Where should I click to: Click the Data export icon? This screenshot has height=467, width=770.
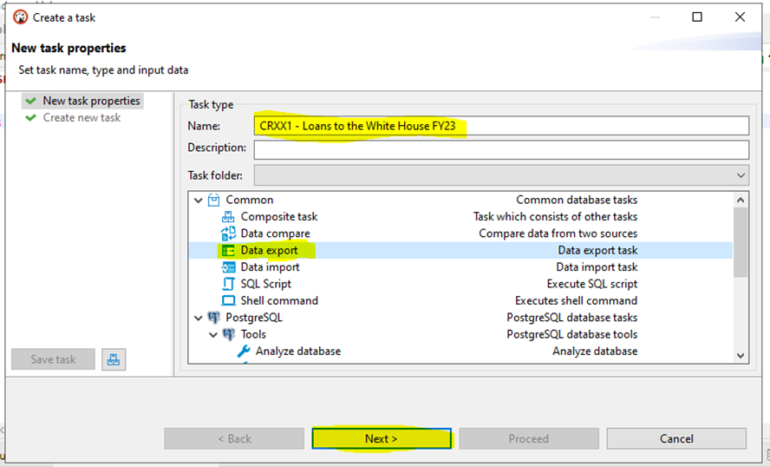[x=228, y=250]
